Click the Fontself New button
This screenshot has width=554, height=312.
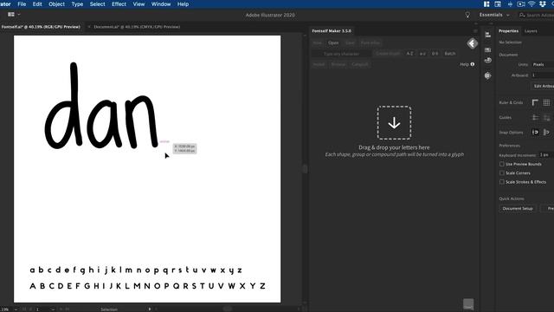tap(318, 42)
